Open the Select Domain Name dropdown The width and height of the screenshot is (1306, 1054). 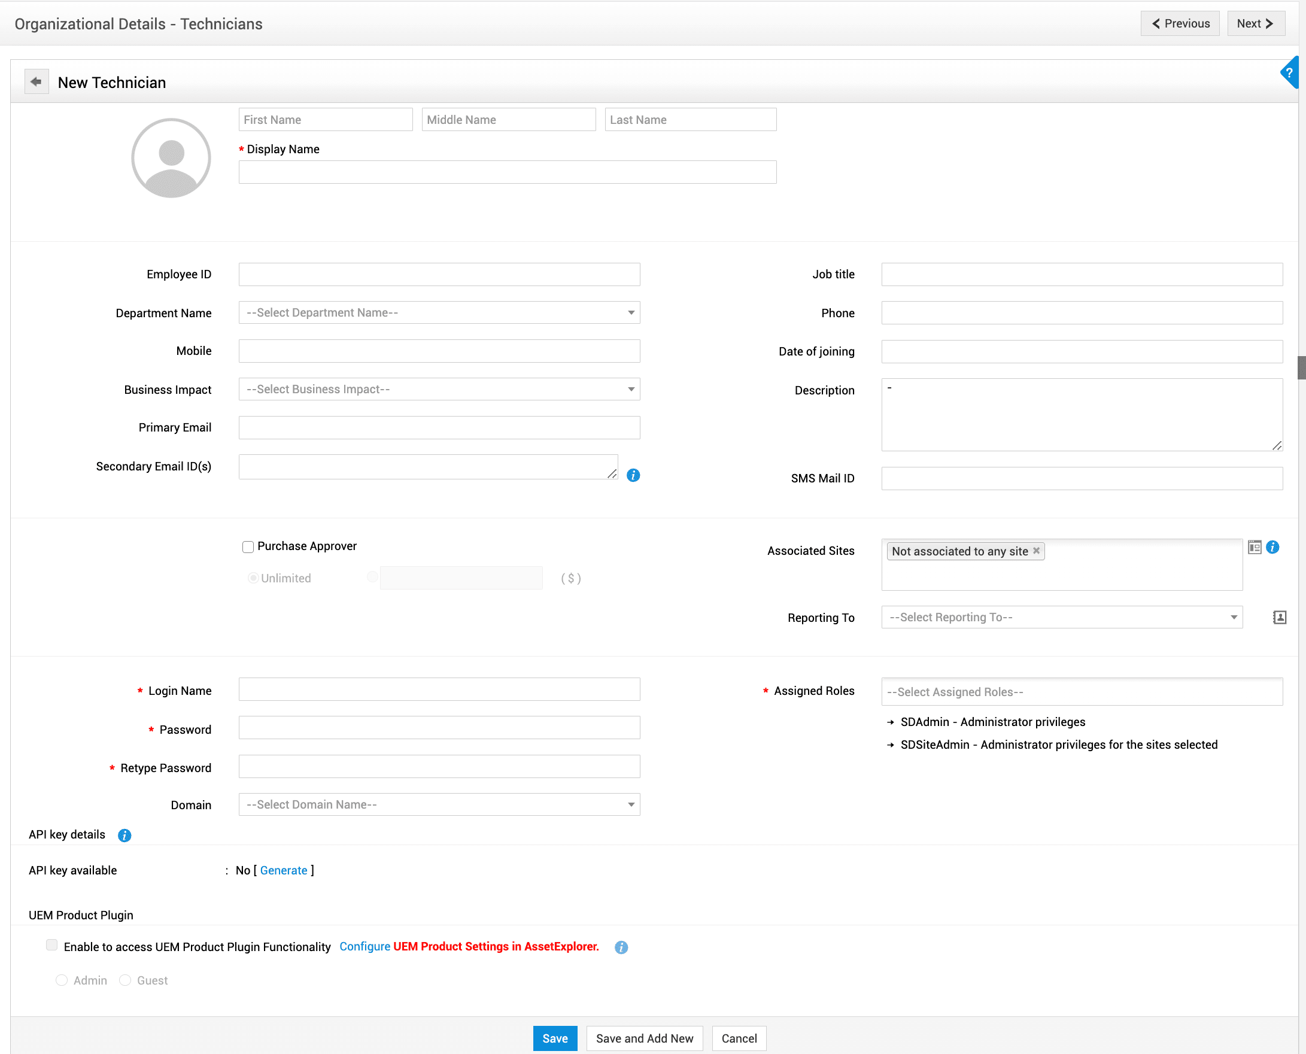click(439, 804)
